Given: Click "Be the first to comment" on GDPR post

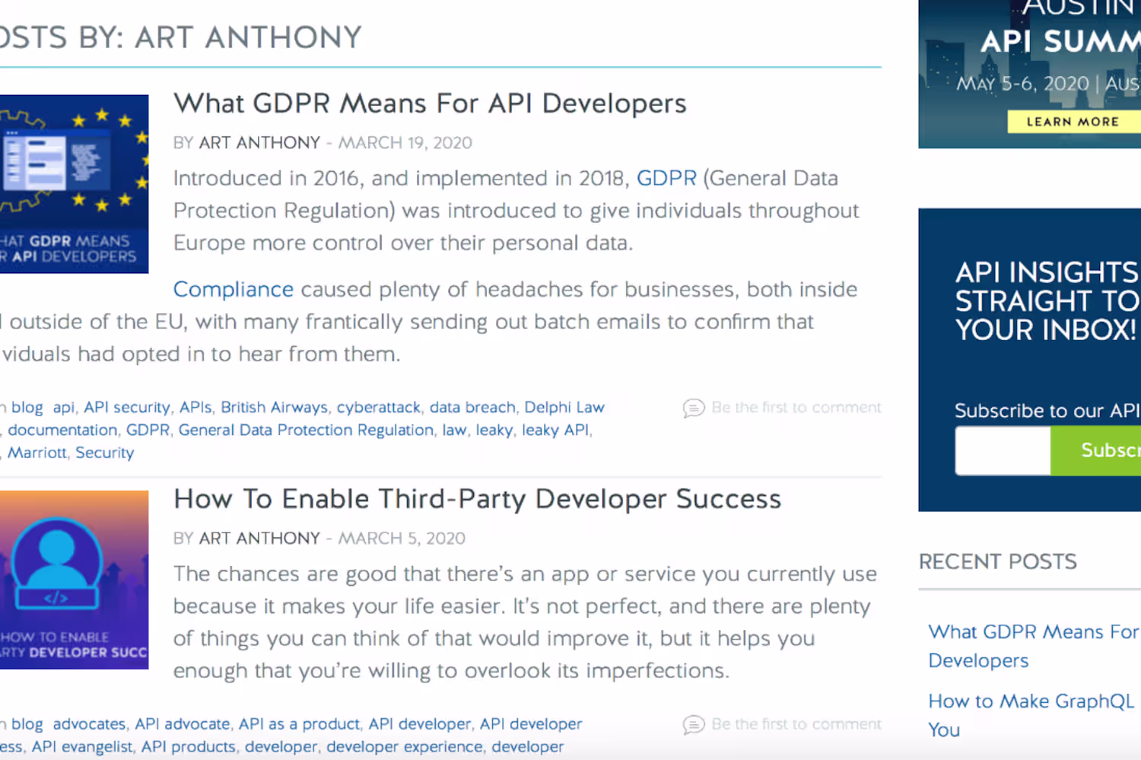Looking at the screenshot, I should (796, 408).
